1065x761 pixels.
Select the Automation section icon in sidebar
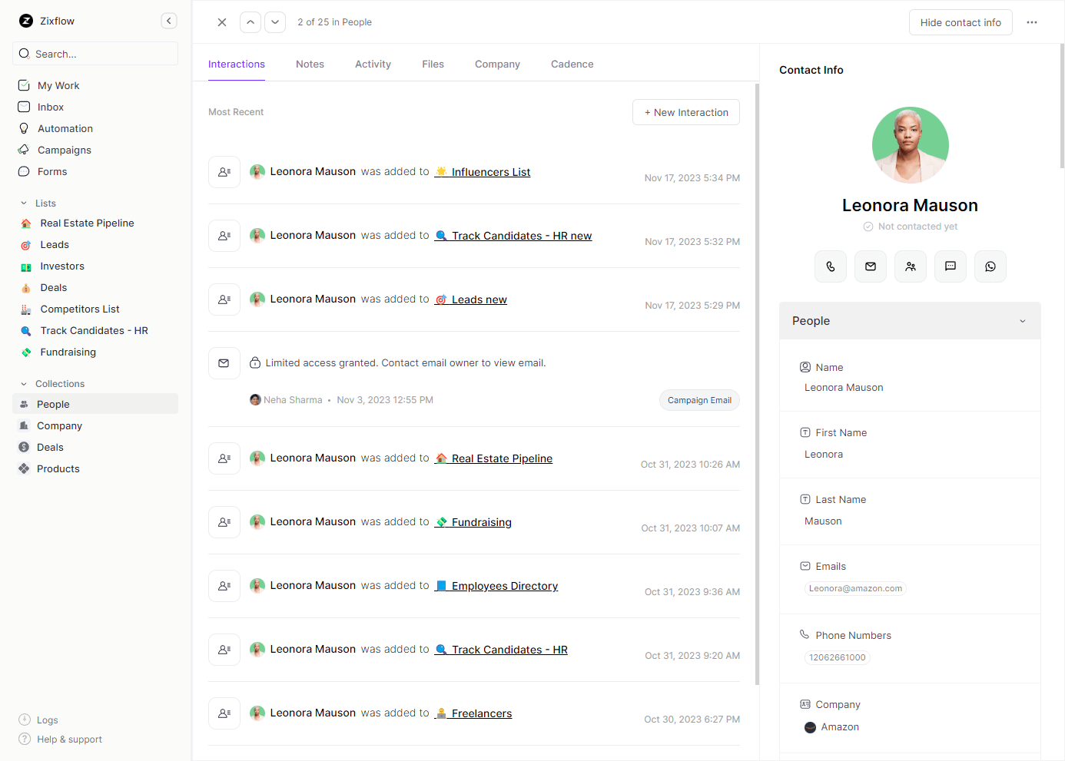pos(24,128)
